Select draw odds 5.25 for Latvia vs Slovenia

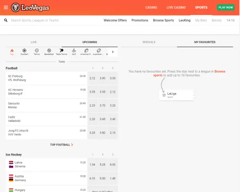pos(102,165)
